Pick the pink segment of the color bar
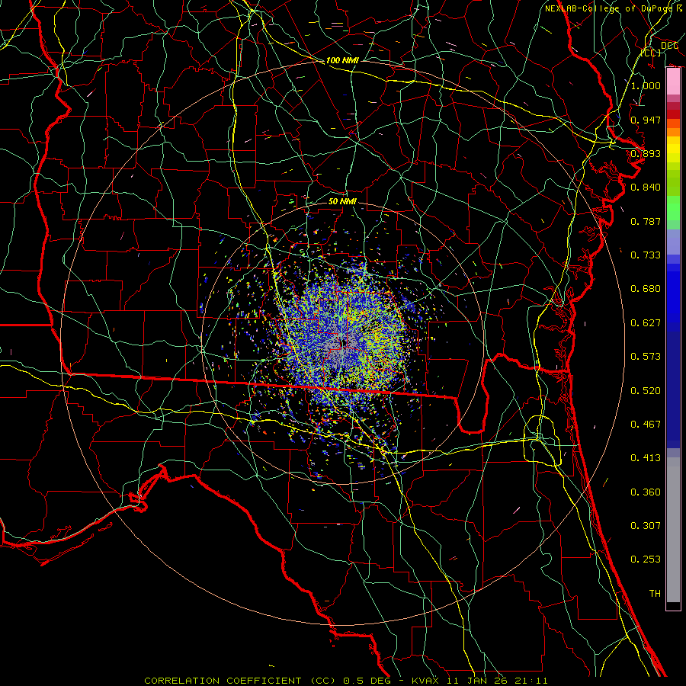The width and height of the screenshot is (686, 686). tap(673, 82)
